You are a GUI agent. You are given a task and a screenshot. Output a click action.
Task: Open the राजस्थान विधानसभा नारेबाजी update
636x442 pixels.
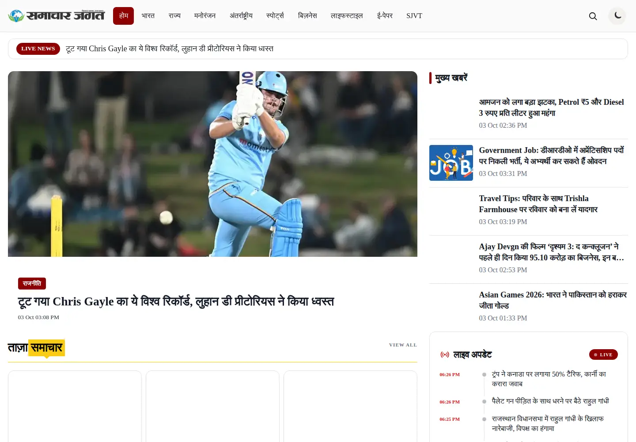548,423
